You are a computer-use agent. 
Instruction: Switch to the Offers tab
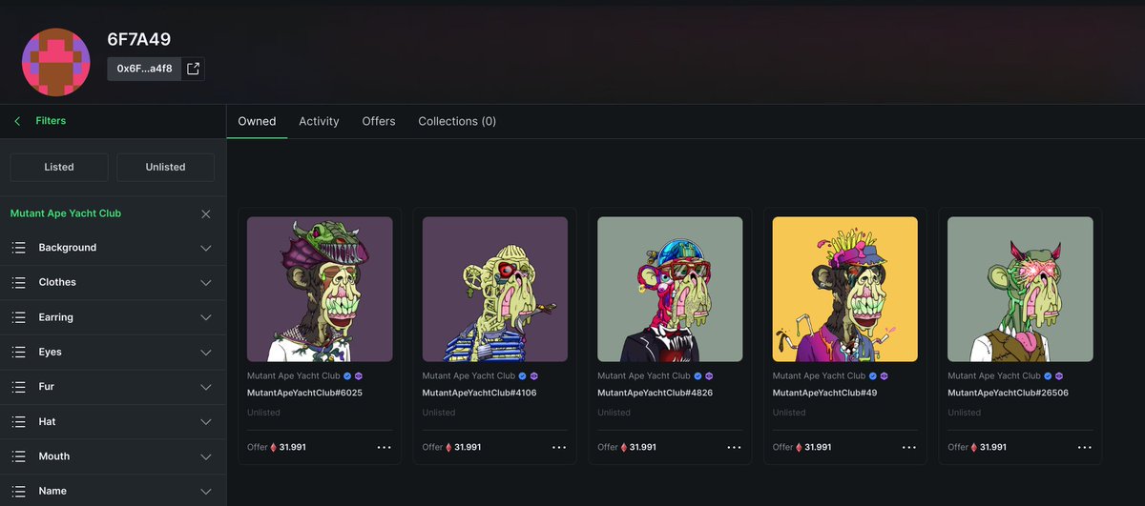point(379,121)
